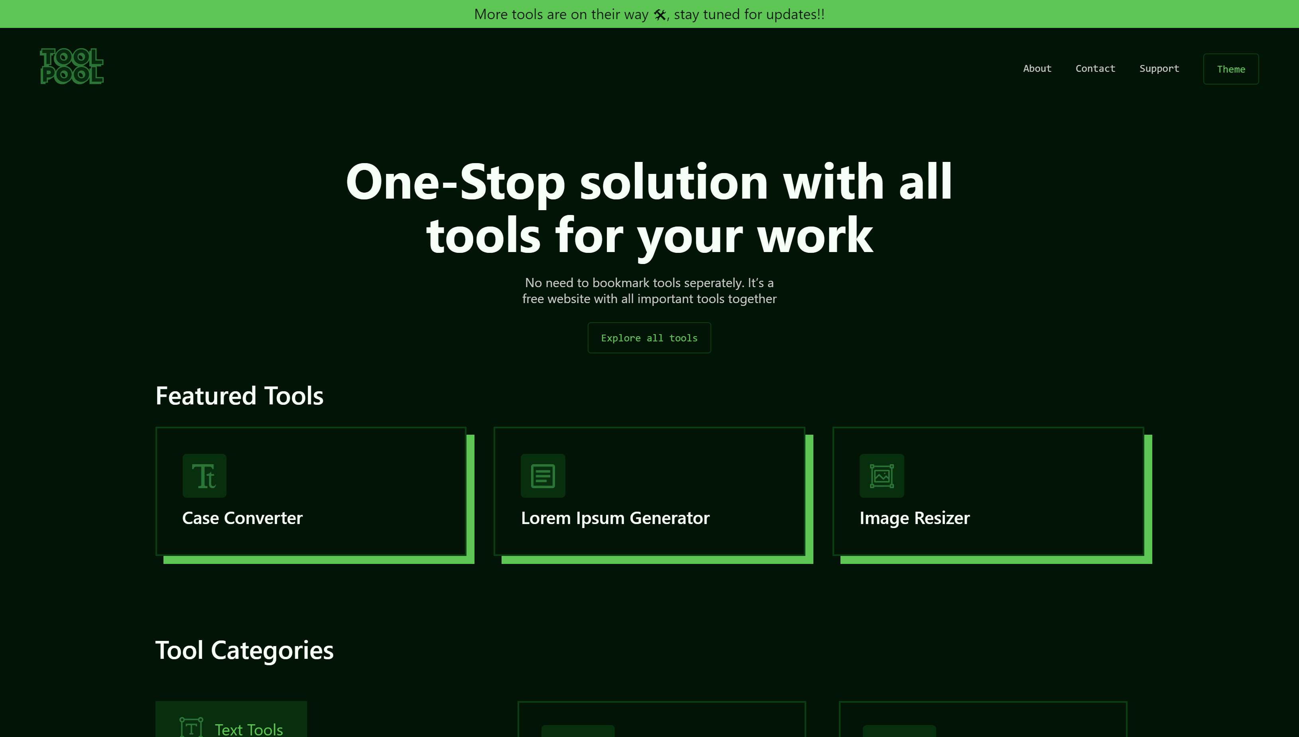
Task: Open the Contact page
Action: click(x=1095, y=68)
